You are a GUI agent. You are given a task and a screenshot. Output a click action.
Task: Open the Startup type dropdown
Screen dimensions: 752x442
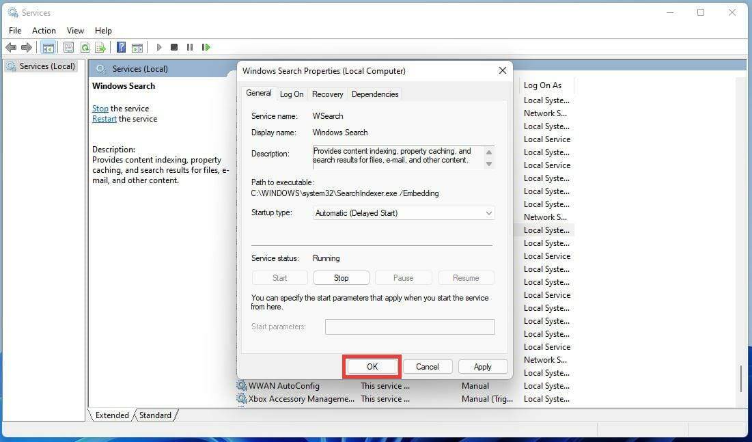coord(488,212)
